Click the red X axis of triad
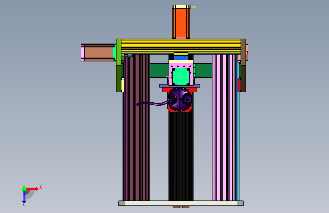Viewport: 329px width, 213px height. click(32, 189)
